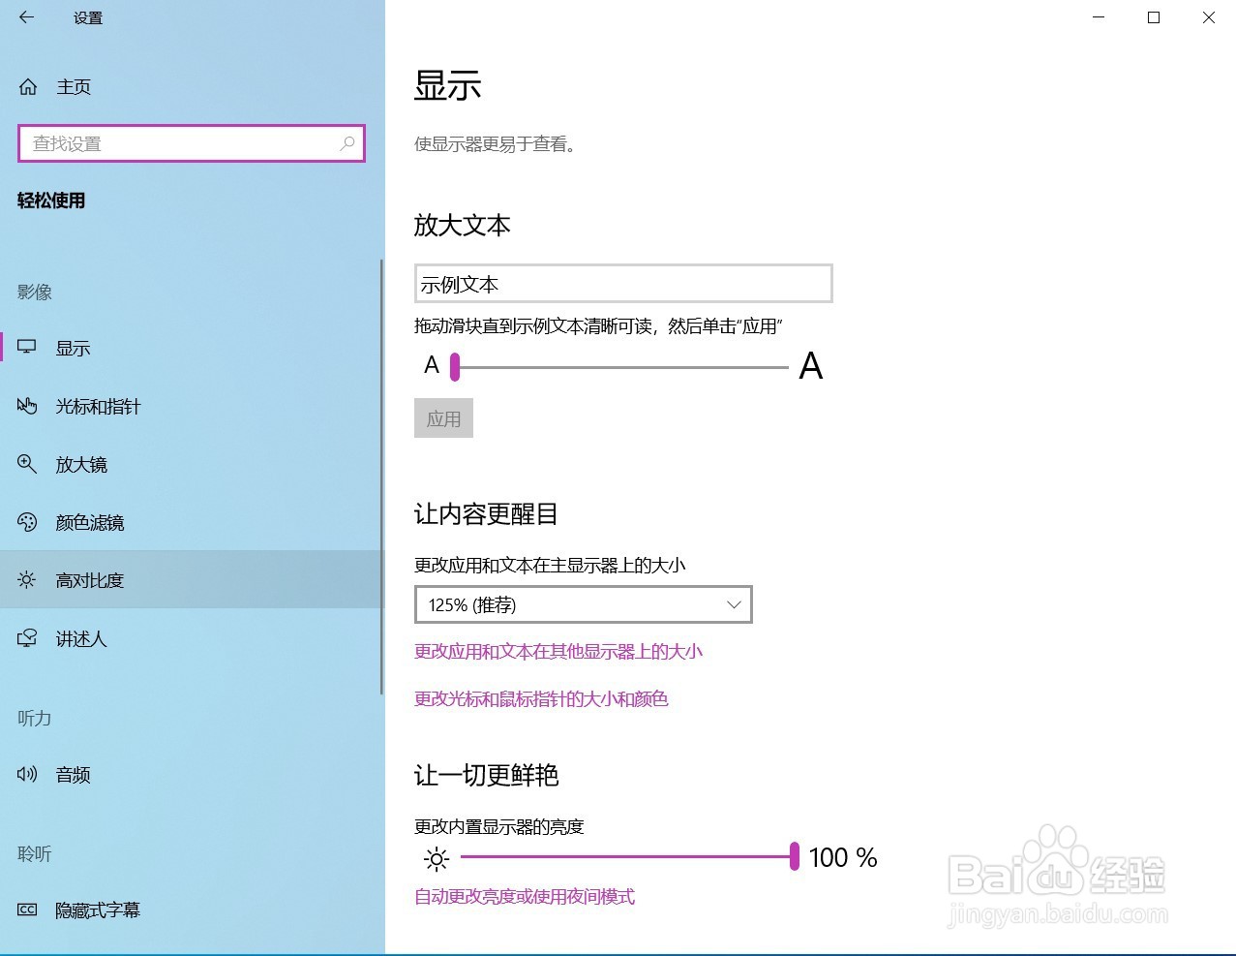Open the 更改应用和文本在其他显示器上的大小 link
This screenshot has height=956, width=1236.
pyautogui.click(x=558, y=652)
